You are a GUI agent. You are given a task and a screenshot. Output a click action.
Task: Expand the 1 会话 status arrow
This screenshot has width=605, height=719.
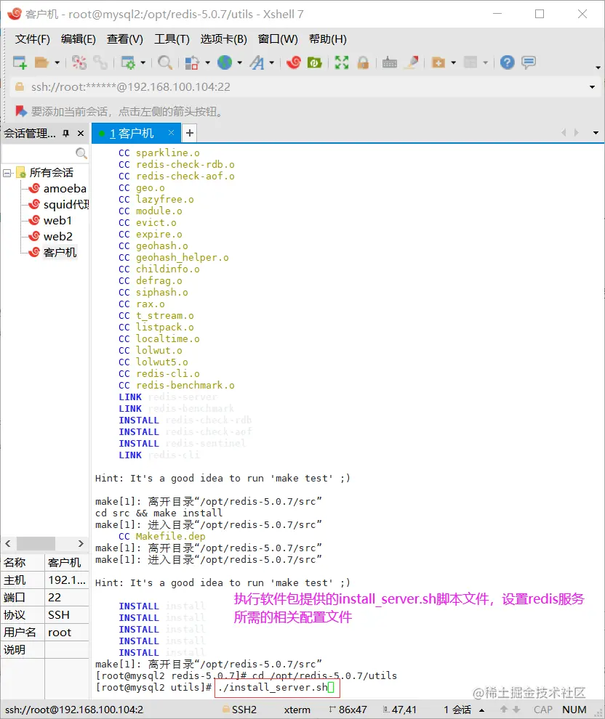(x=481, y=710)
